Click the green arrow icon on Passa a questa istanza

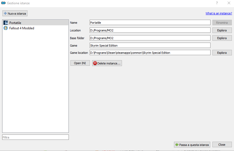[x=177, y=145]
